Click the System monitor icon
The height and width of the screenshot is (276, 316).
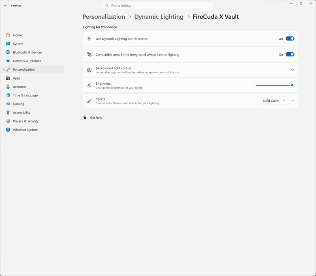[x=8, y=44]
